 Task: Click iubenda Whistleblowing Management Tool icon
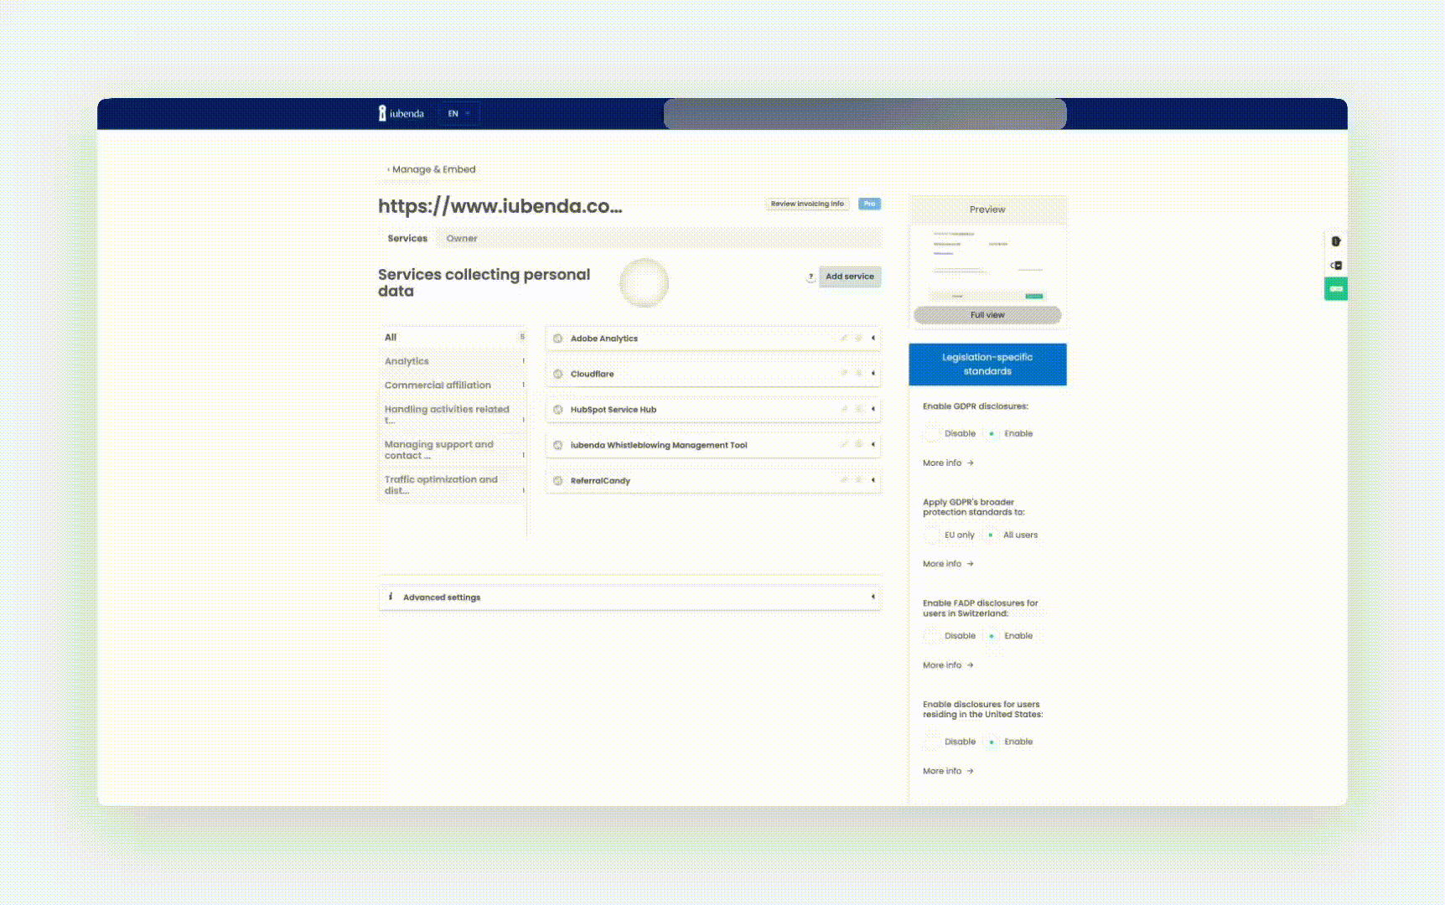click(x=558, y=445)
